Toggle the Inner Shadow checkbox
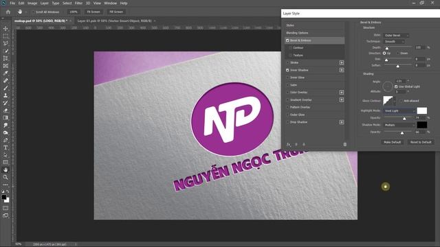Screen dimensions: 440x247 tap(287, 70)
